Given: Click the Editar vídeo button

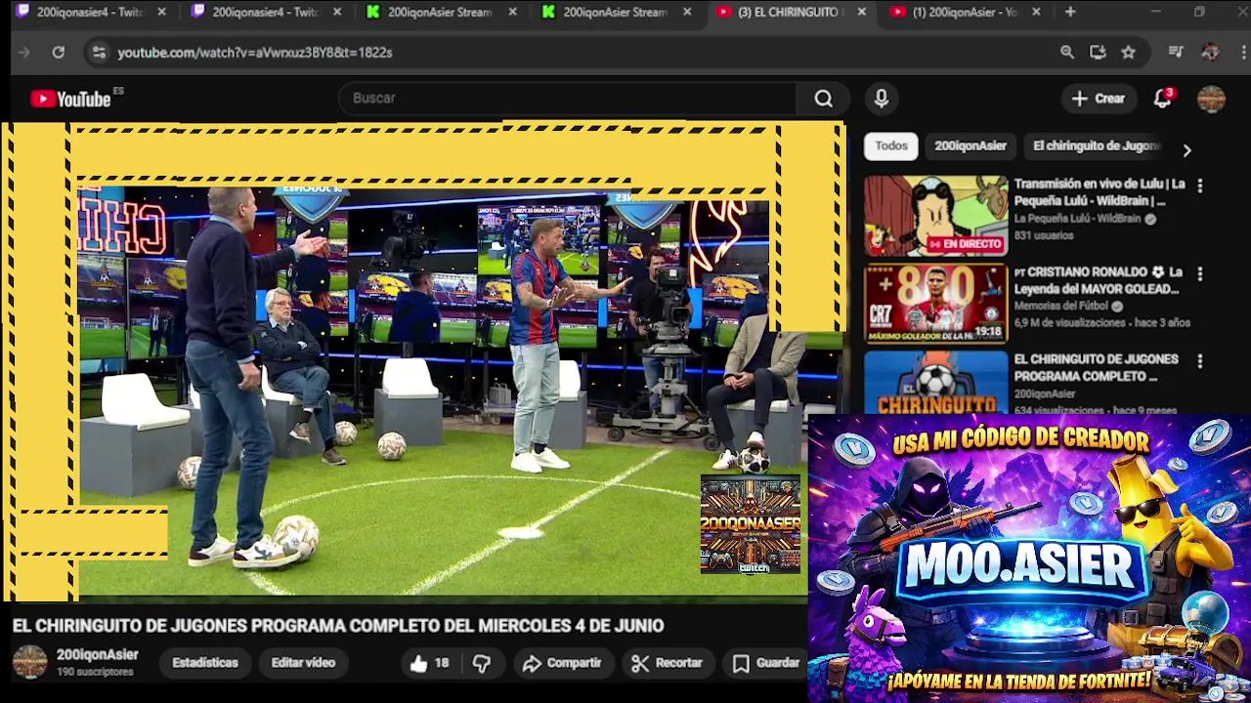Looking at the screenshot, I should (303, 663).
